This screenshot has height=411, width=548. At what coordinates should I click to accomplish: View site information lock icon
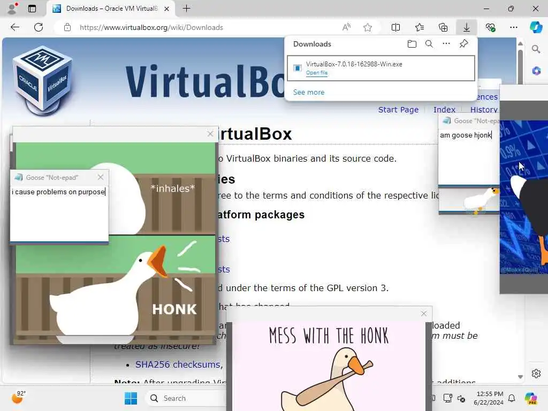coord(67,27)
